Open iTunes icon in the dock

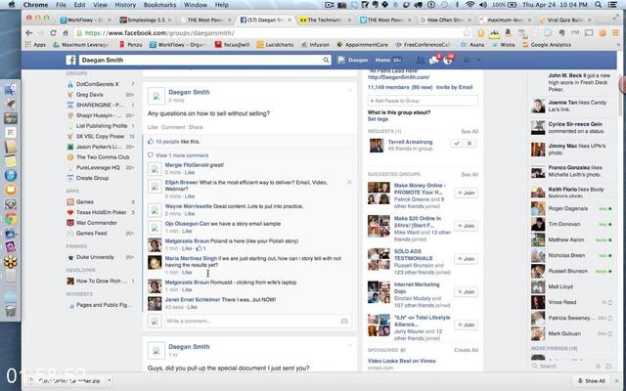(11, 175)
